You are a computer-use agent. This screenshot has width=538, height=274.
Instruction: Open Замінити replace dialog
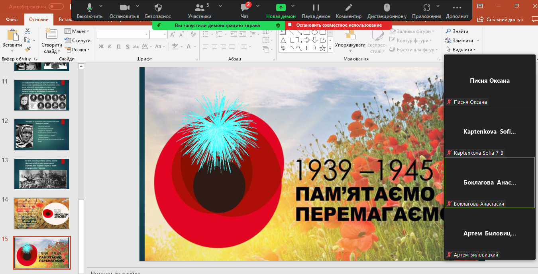click(x=462, y=41)
